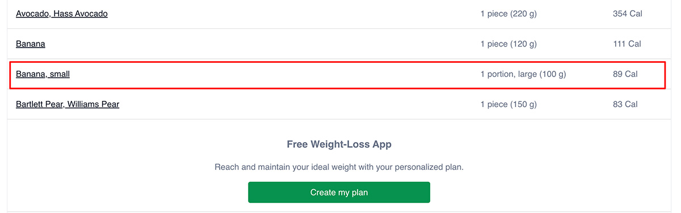Viewport: 681px width, 213px height.
Task: Open the Banana, small link
Action: pyautogui.click(x=43, y=74)
